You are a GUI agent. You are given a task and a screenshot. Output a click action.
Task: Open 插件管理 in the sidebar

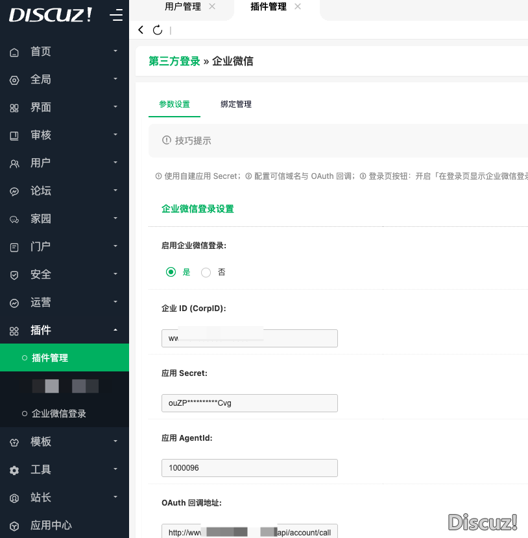(x=65, y=358)
